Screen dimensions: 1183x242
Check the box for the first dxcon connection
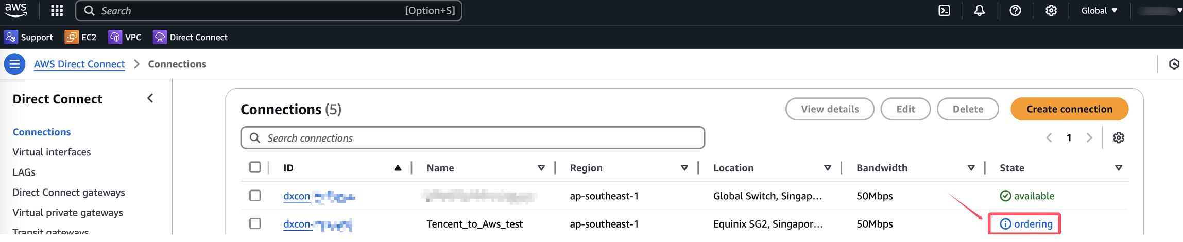click(255, 196)
